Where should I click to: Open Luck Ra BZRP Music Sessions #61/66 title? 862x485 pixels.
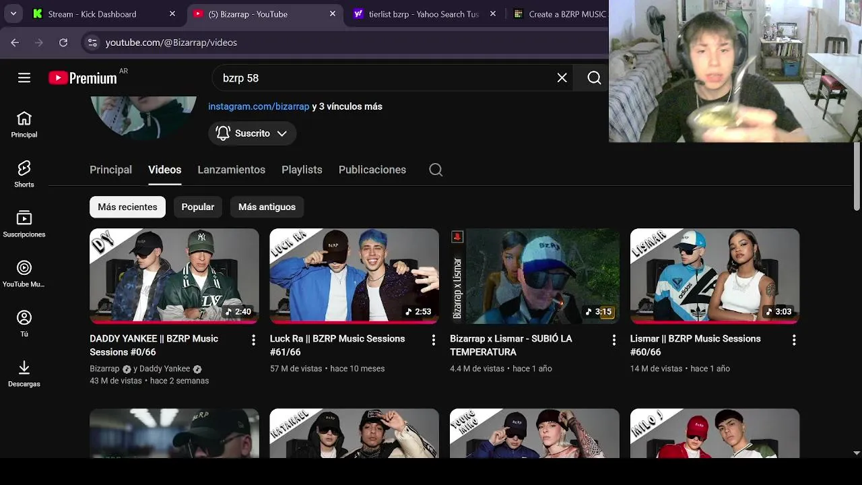tap(337, 345)
